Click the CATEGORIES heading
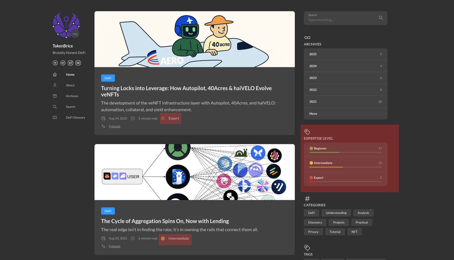 pos(315,205)
